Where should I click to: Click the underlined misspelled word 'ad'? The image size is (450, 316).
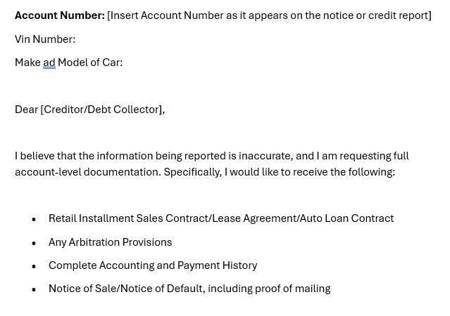tap(49, 62)
